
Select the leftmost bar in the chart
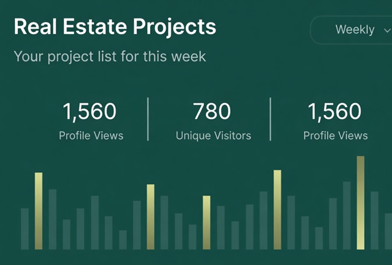pyautogui.click(x=25, y=229)
